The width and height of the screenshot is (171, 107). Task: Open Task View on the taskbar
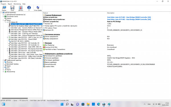[x=72, y=104]
